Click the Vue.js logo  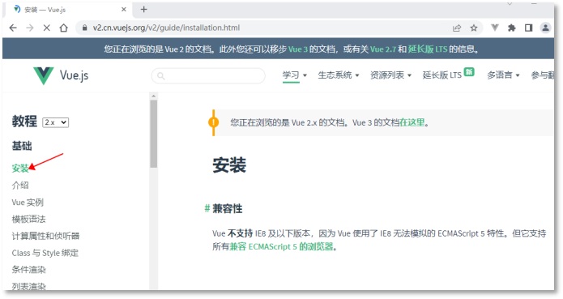43,75
